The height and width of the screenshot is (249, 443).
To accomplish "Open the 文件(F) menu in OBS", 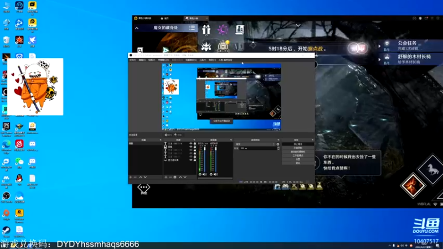I will click(132, 60).
